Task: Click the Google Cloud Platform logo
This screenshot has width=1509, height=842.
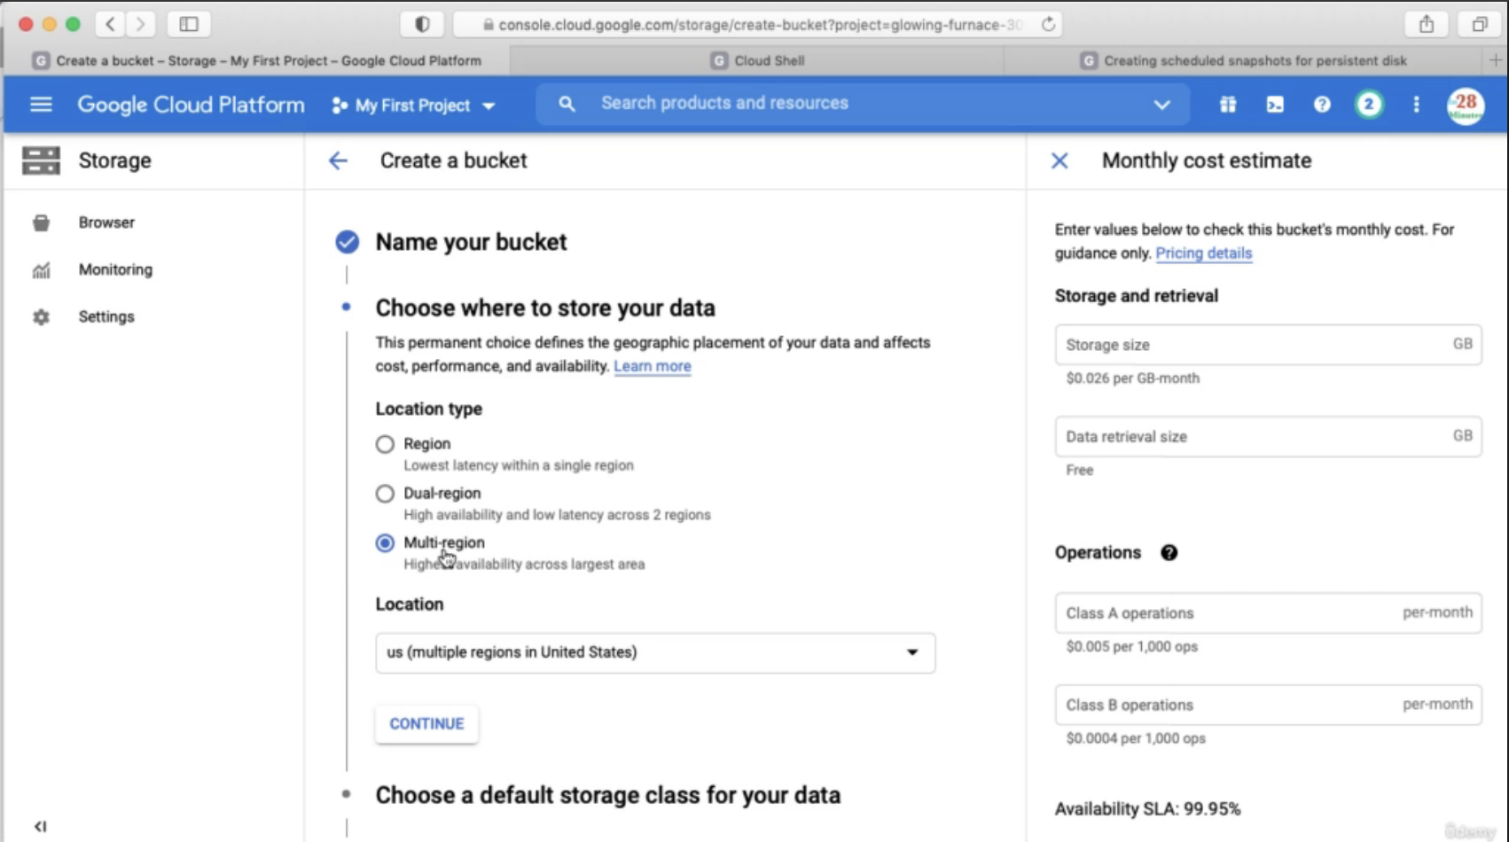Action: [x=191, y=105]
